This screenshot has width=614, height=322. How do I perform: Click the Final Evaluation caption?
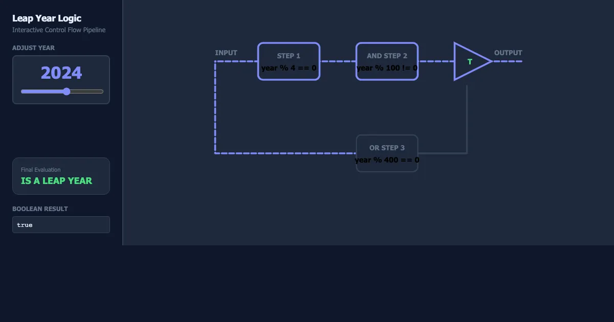tap(40, 170)
